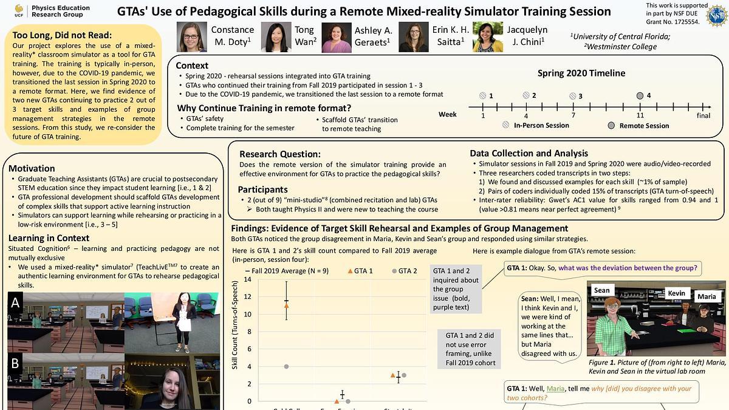Open Tong Wan's author portrait
Viewport: 729px width, 410px height.
point(276,38)
